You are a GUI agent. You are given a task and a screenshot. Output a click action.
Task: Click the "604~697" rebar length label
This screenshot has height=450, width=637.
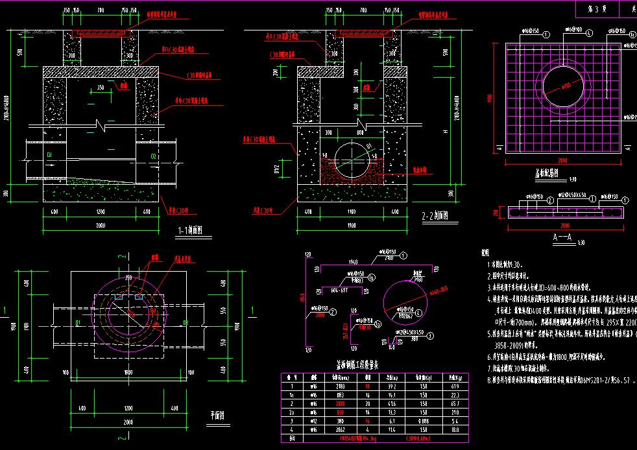(x=339, y=290)
